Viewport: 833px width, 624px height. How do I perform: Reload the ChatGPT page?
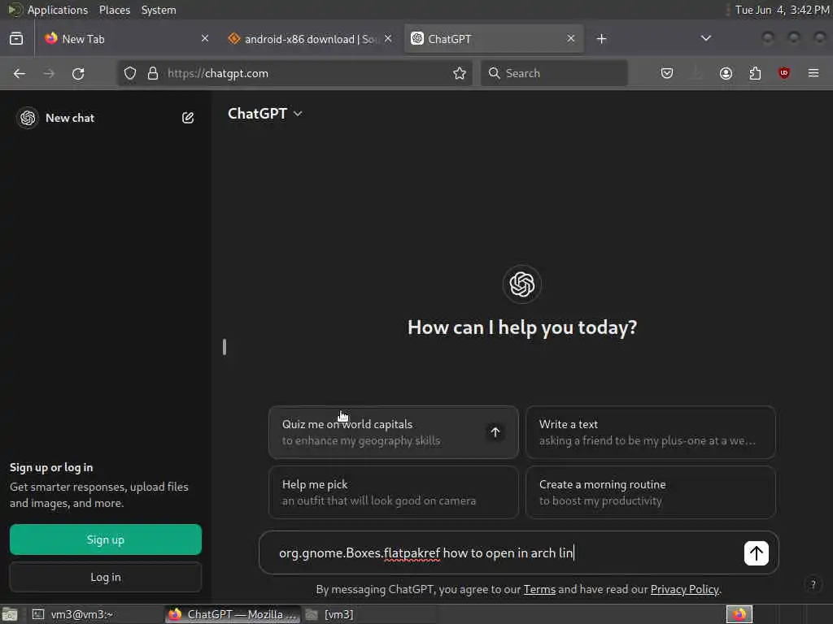click(x=78, y=73)
